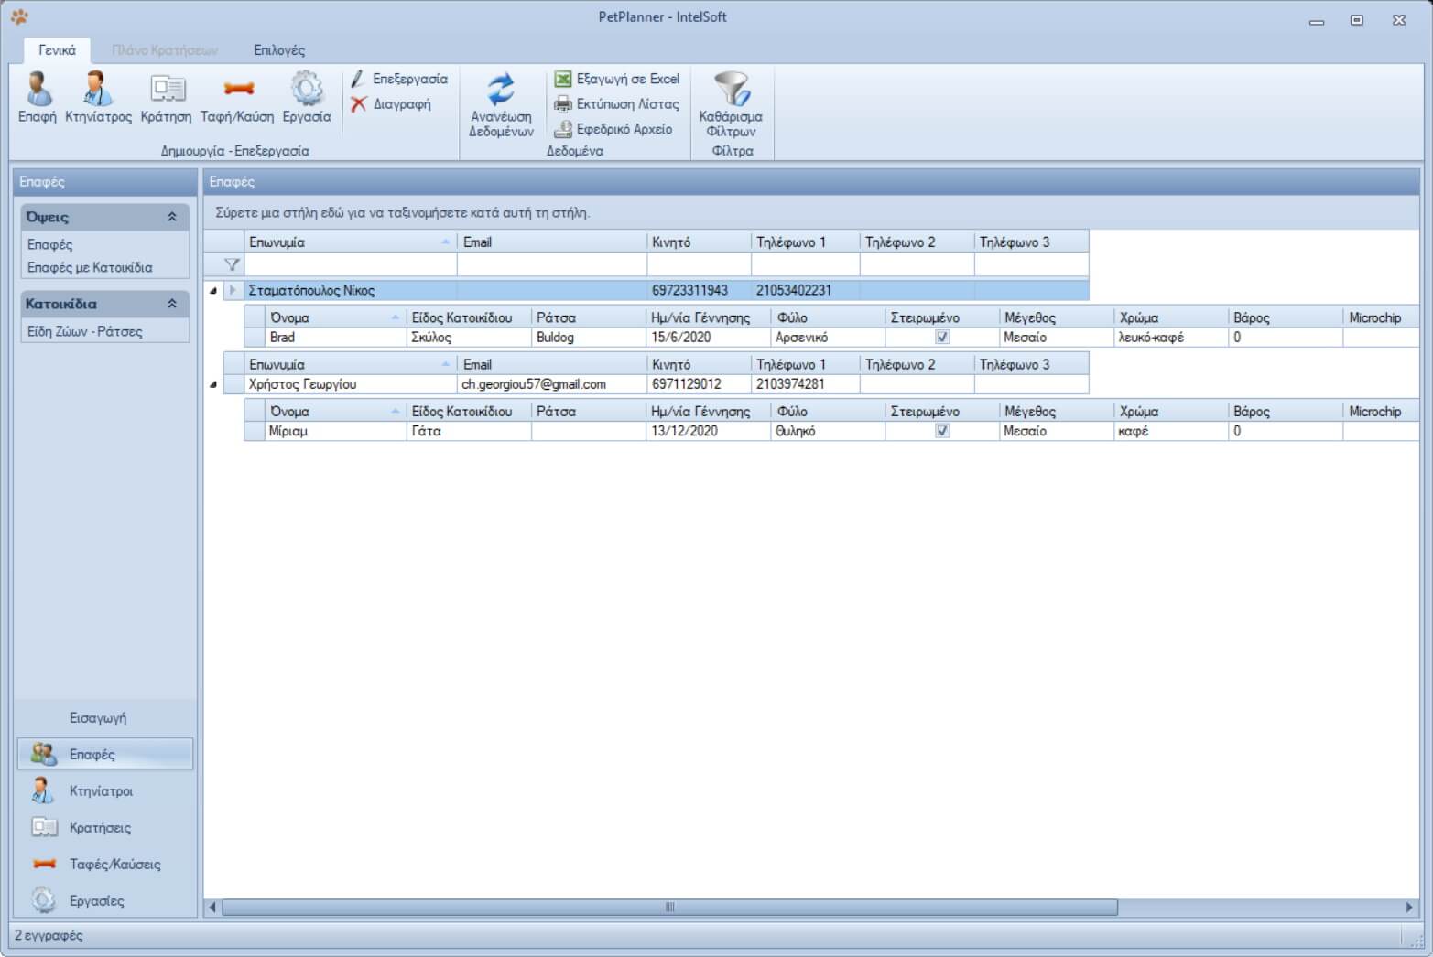
Task: Open the Γενικά ribbon tab
Action: click(x=57, y=50)
